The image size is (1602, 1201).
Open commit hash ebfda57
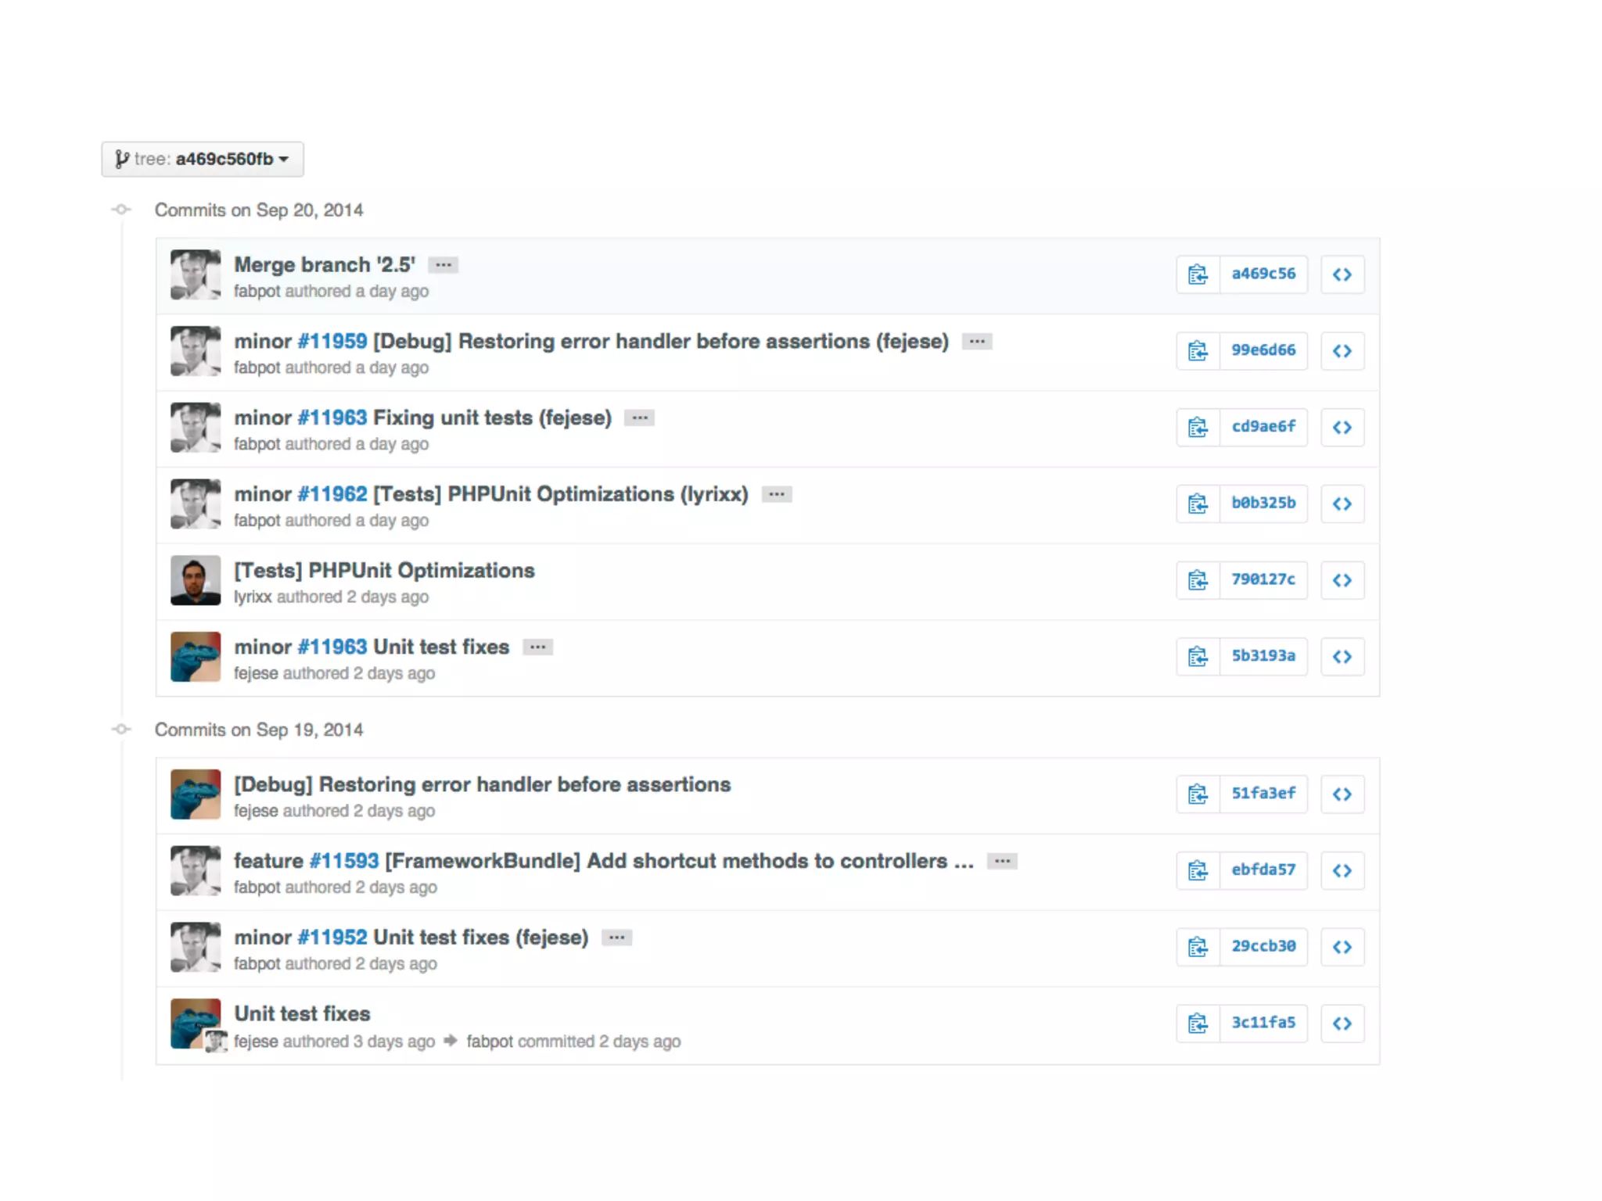coord(1263,870)
